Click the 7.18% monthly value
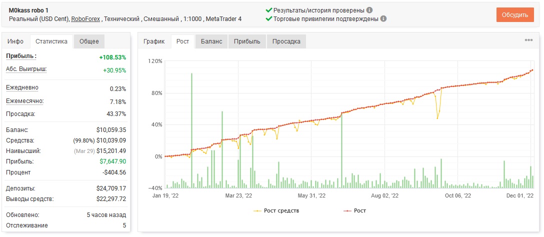The image size is (544, 237). point(118,102)
